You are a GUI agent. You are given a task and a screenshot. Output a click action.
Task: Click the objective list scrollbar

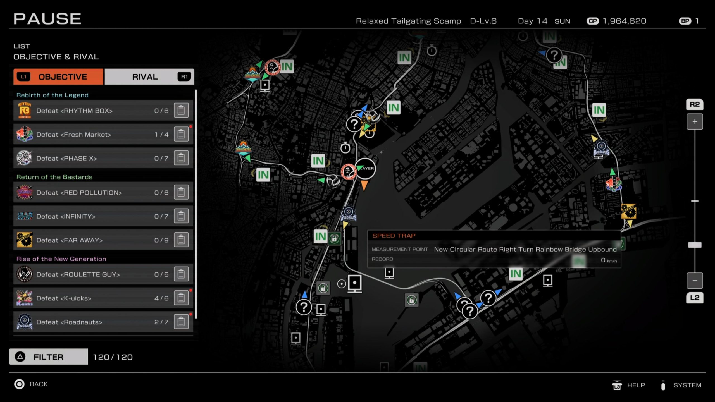(196, 204)
